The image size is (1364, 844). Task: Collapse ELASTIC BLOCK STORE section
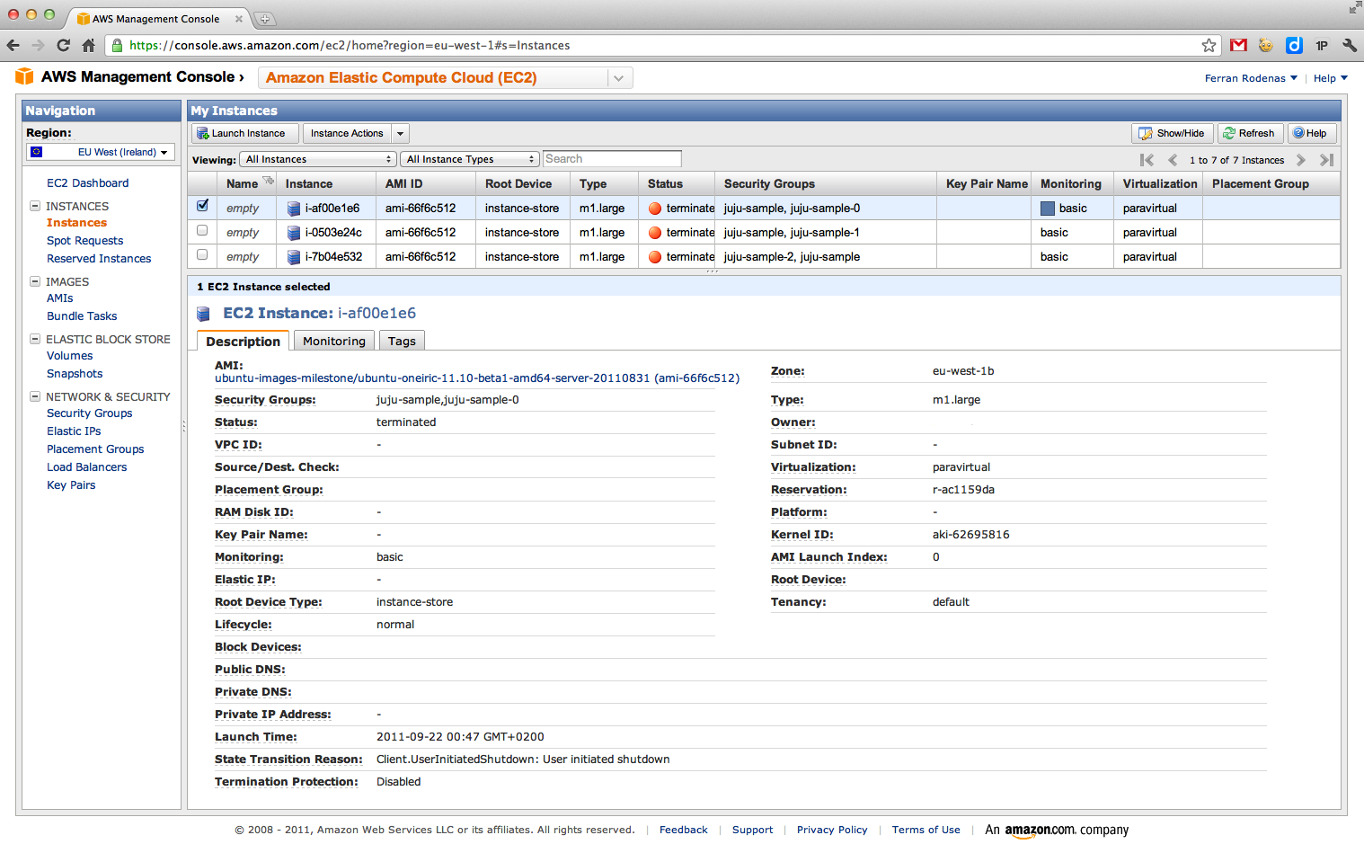[x=35, y=339]
